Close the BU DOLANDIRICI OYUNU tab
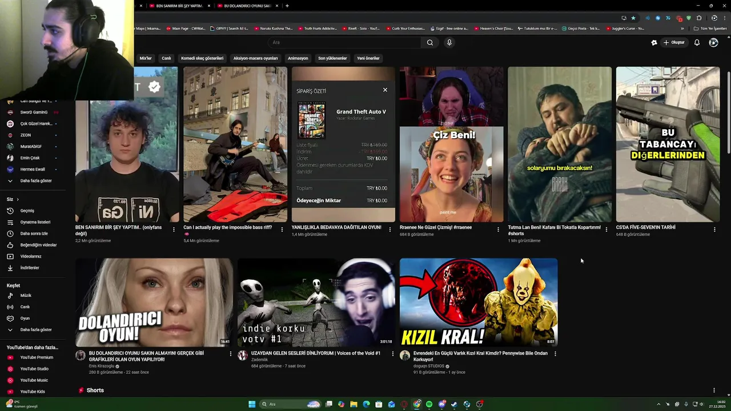This screenshot has width=731, height=411. click(277, 6)
